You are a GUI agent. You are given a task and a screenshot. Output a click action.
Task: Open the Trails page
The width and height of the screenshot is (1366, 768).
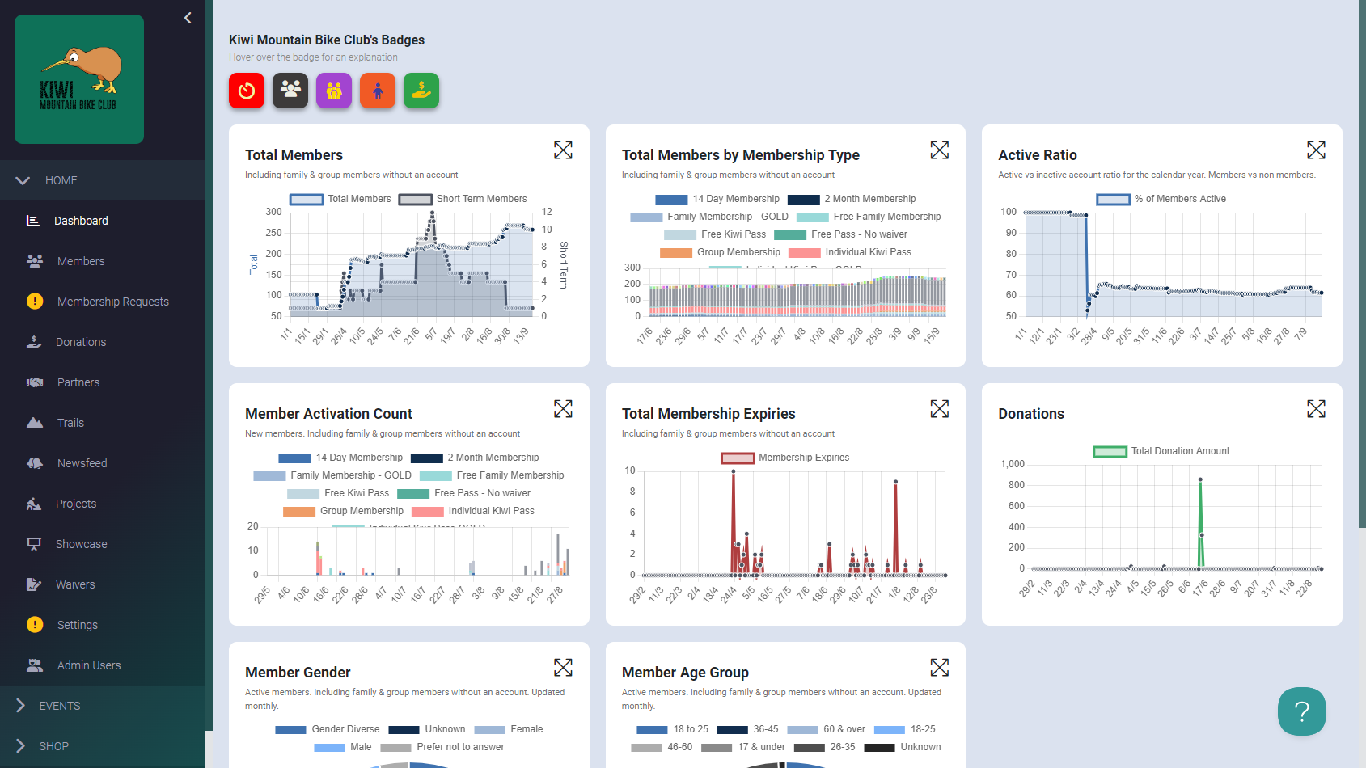pos(102,423)
